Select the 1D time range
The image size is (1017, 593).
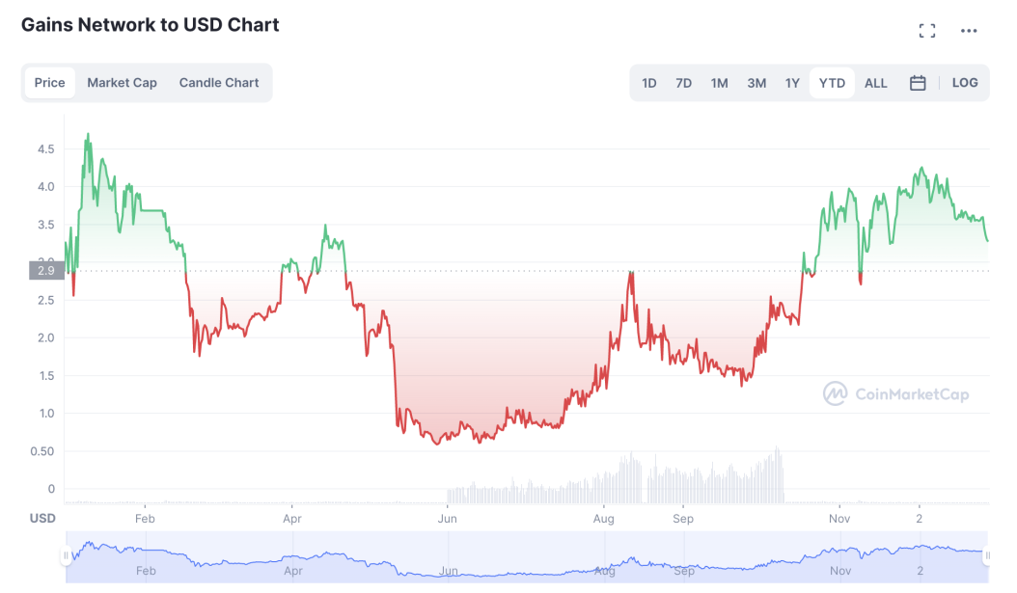(649, 83)
